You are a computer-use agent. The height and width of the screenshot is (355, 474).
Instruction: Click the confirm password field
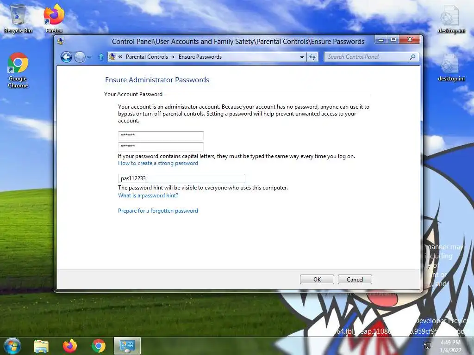tap(161, 147)
